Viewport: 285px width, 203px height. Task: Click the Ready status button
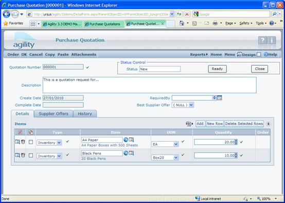pos(218,69)
